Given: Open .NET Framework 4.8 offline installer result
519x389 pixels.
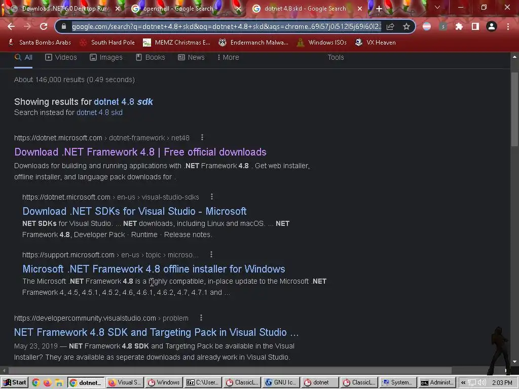Looking at the screenshot, I should click(154, 268).
